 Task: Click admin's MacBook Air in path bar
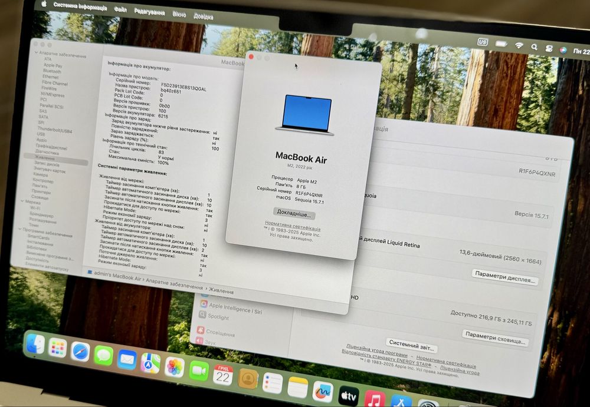[118, 276]
